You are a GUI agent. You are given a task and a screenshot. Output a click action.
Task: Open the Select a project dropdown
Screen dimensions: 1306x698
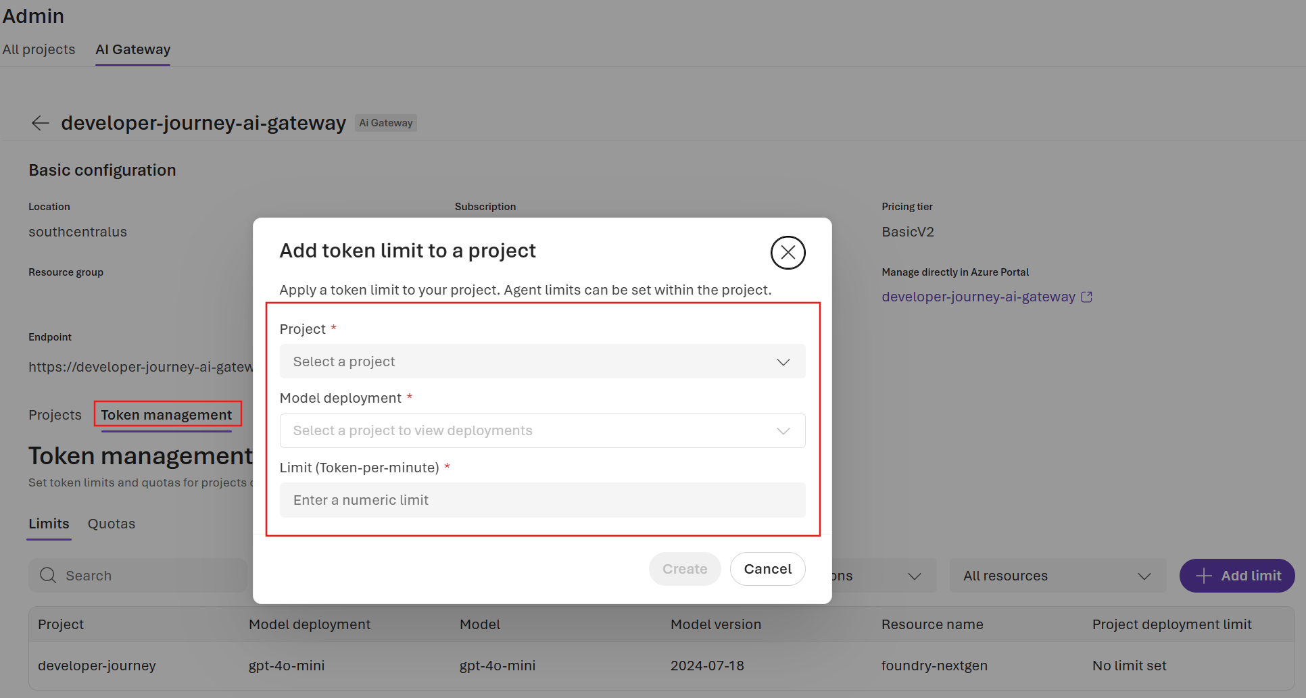click(x=542, y=362)
